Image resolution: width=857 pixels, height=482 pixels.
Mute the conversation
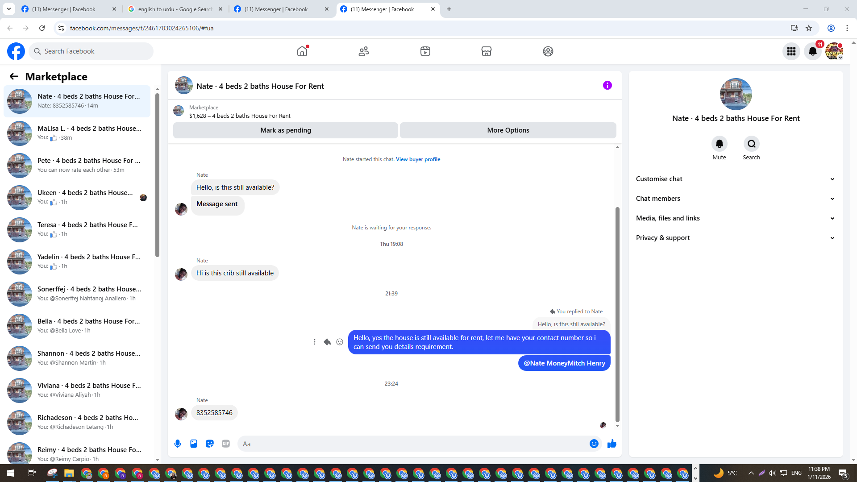click(x=720, y=144)
